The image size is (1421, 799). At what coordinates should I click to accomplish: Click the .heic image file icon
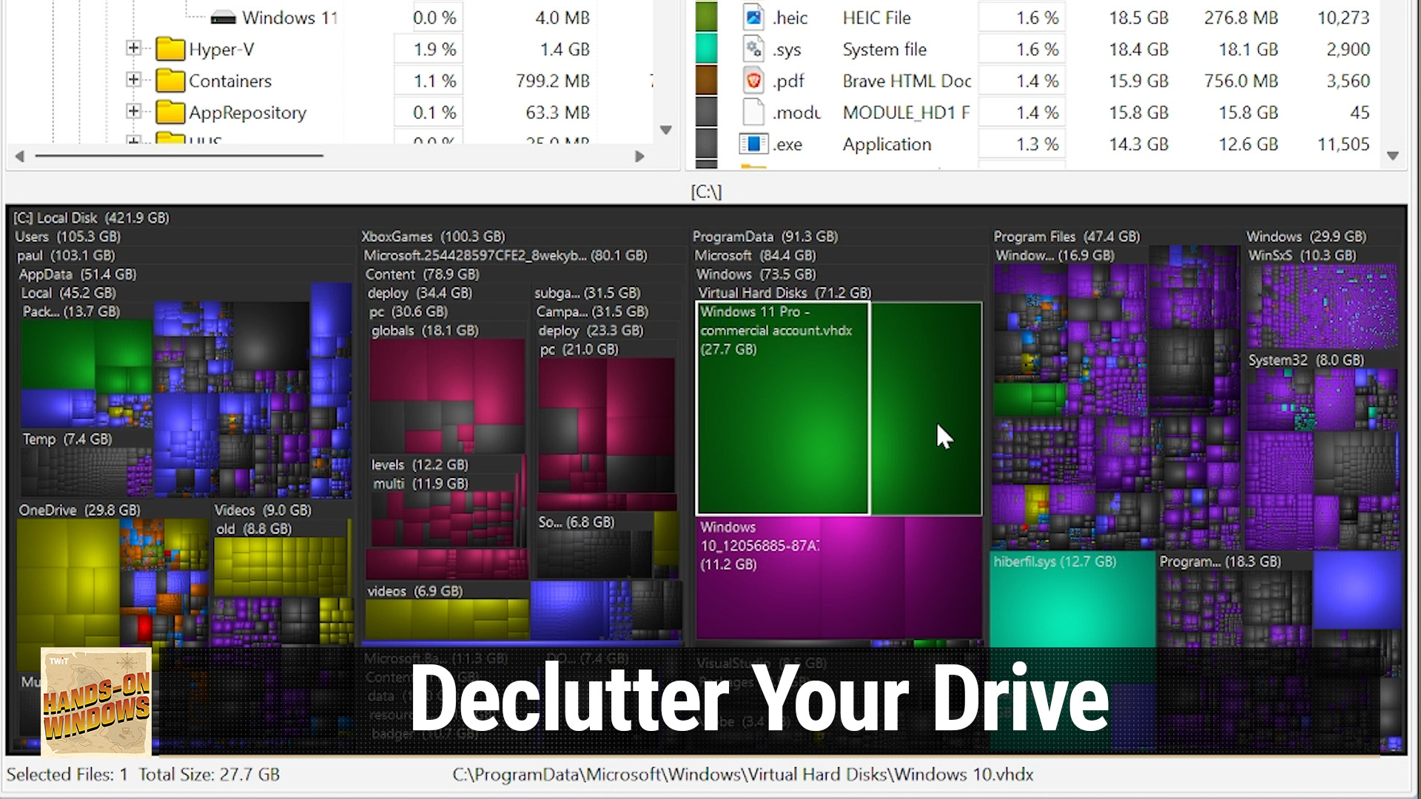(x=753, y=17)
